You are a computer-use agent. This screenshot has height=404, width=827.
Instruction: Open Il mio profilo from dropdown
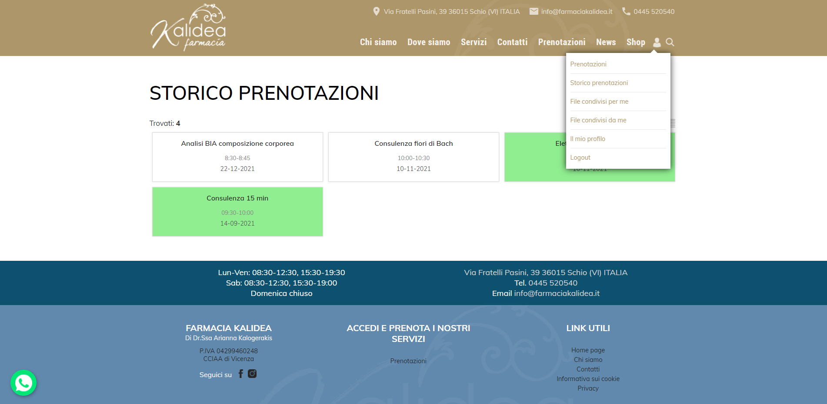click(587, 139)
